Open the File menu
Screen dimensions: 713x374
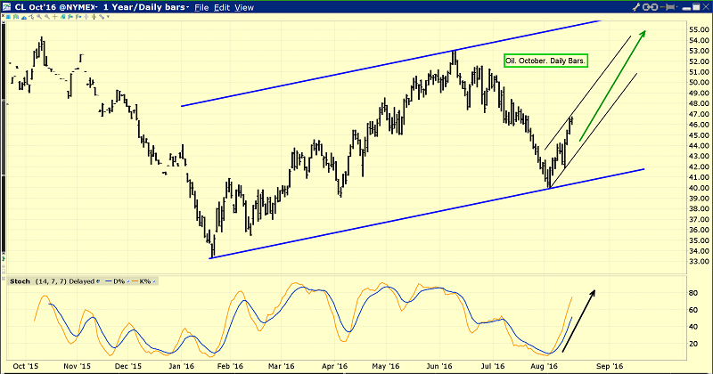tap(201, 7)
